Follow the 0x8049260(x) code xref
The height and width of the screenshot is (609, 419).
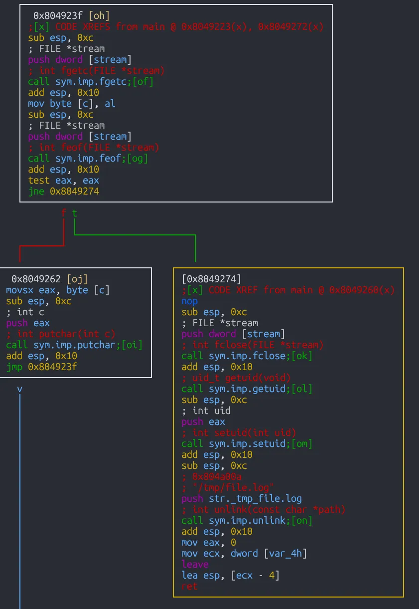click(362, 290)
